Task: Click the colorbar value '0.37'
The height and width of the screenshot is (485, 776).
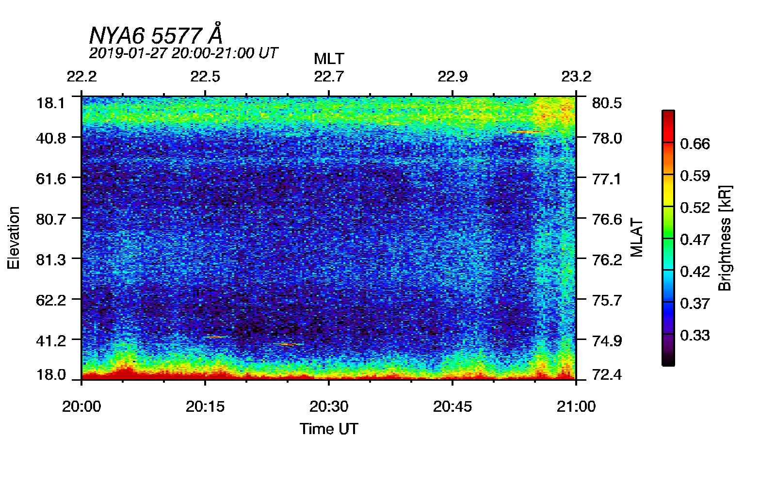Action: tap(695, 303)
